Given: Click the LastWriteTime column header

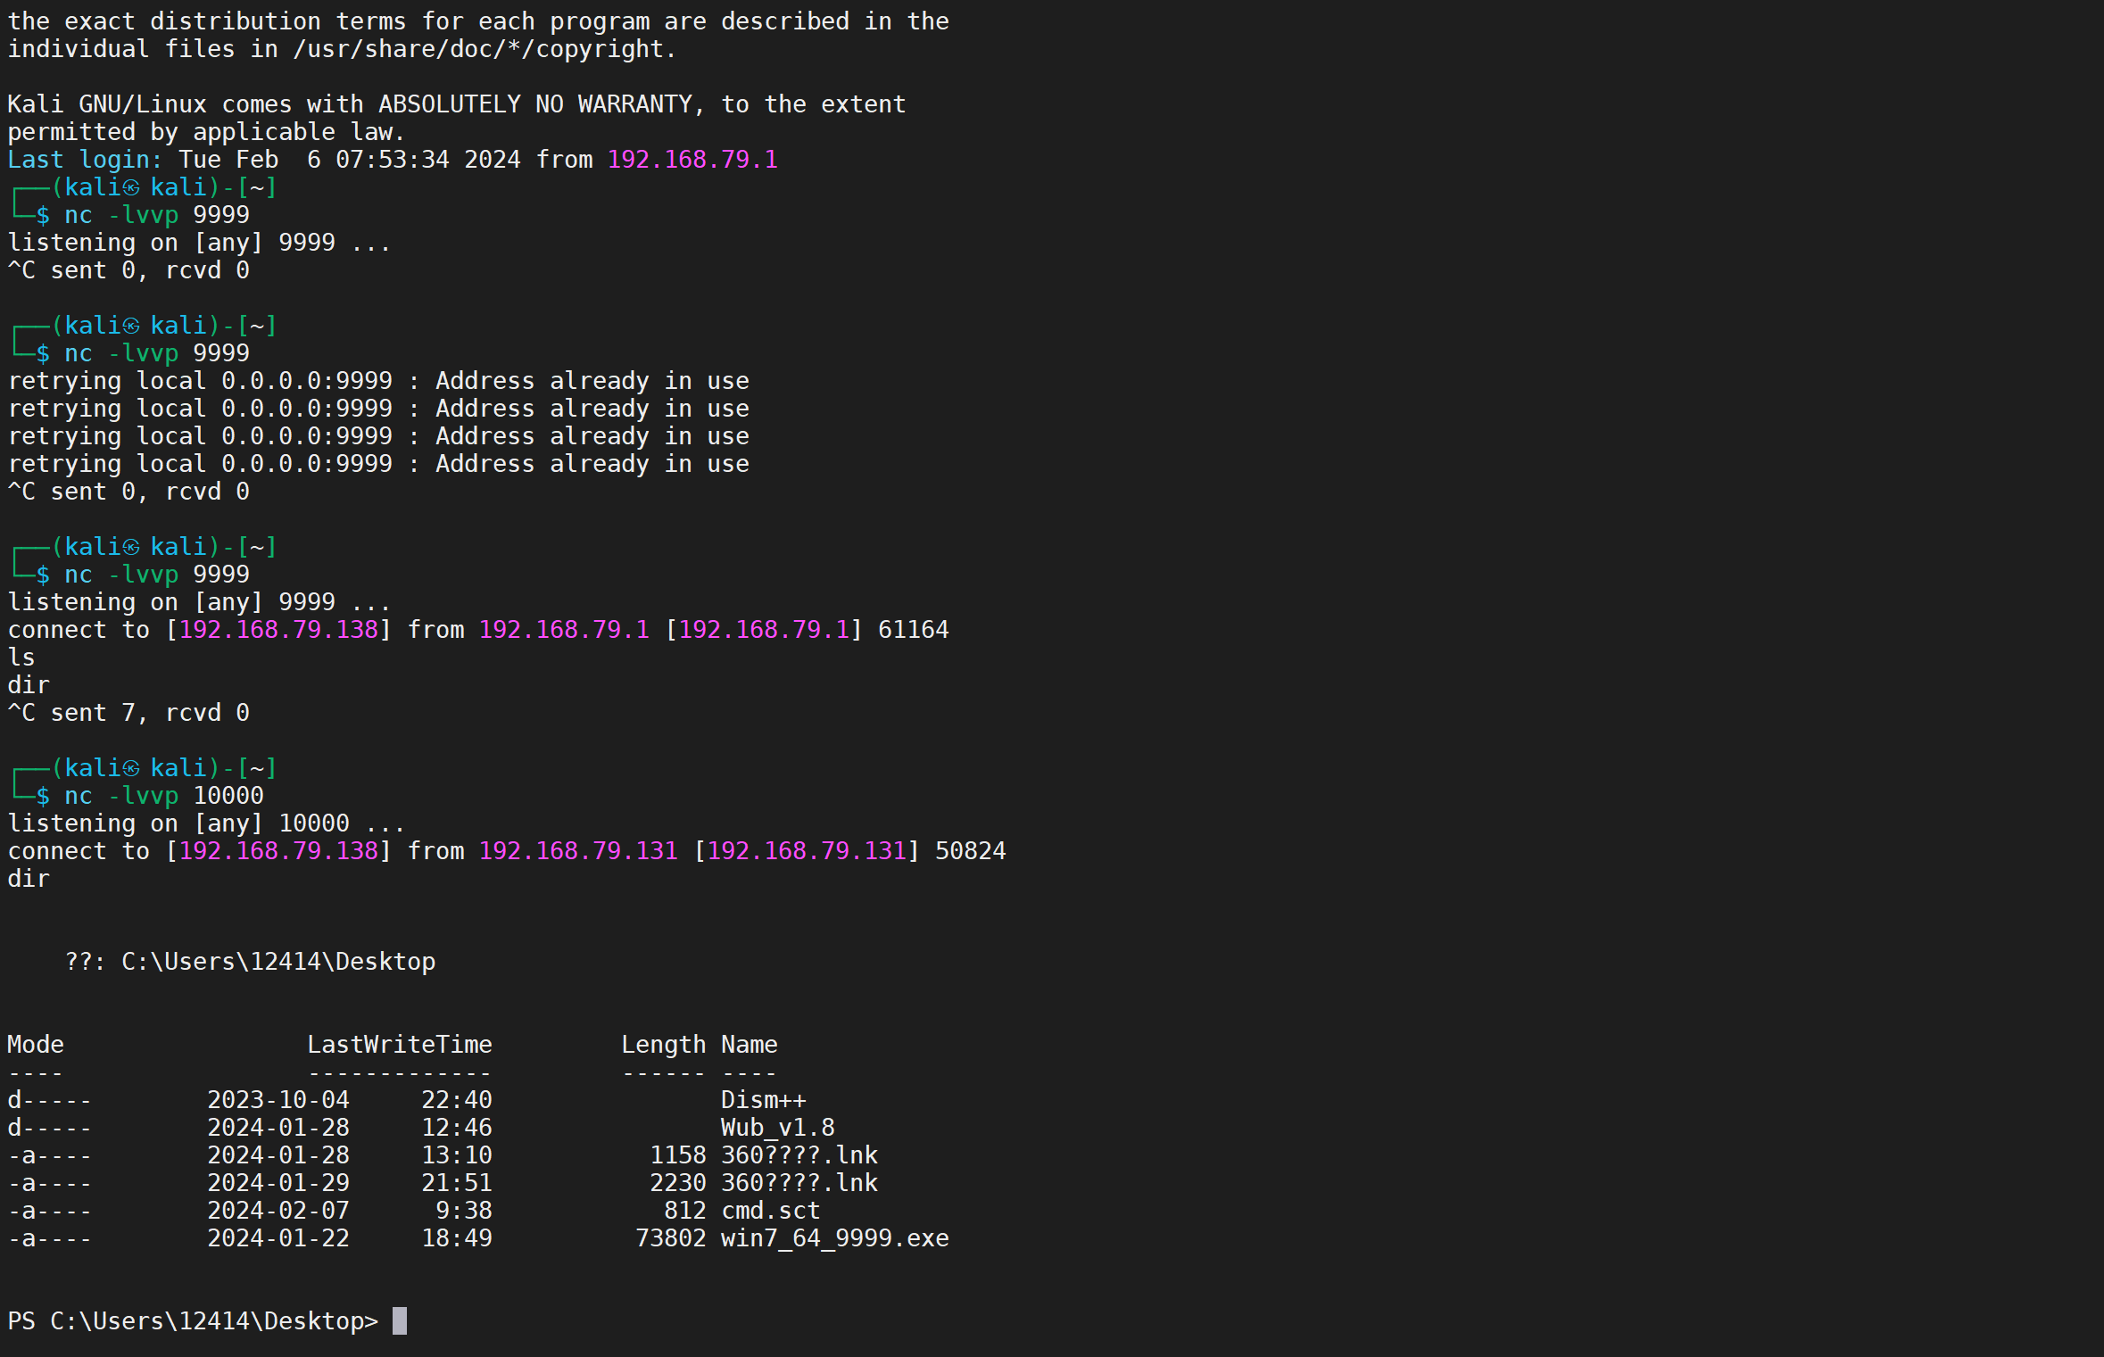Looking at the screenshot, I should (400, 1045).
